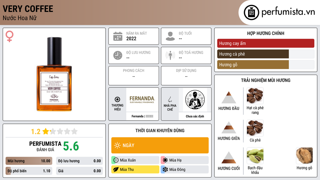320x180 pixels.
Task: Click the snowflake icon for Mùa Đông
Action: point(165,169)
